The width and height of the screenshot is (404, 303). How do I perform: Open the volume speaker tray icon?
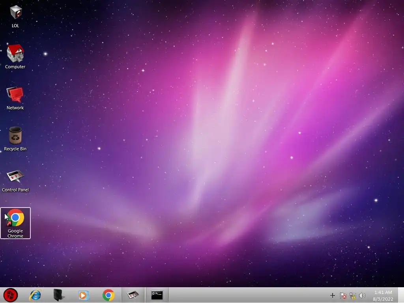coord(362,296)
